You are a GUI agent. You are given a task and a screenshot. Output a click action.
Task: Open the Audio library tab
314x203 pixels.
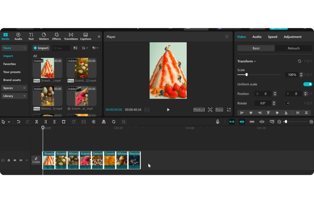pyautogui.click(x=18, y=36)
